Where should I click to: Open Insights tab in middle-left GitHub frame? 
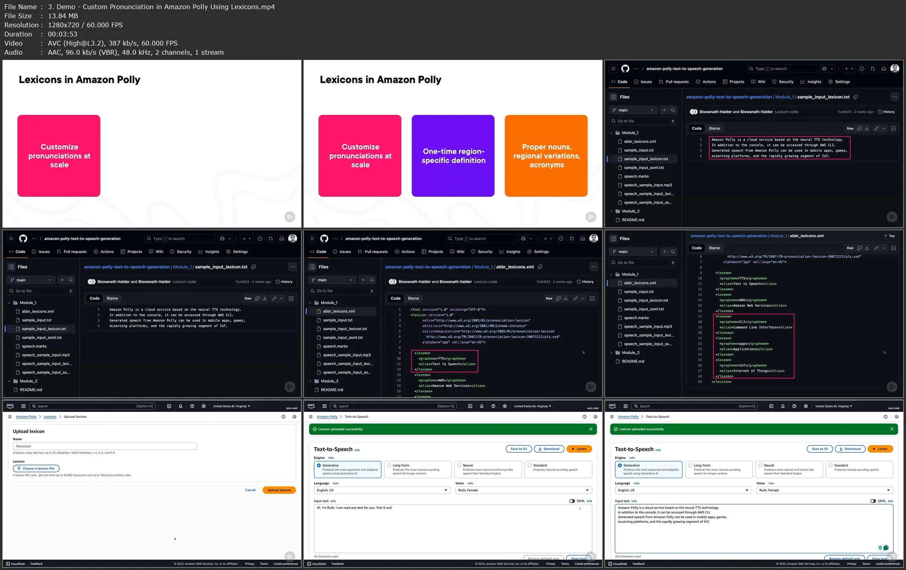click(209, 252)
